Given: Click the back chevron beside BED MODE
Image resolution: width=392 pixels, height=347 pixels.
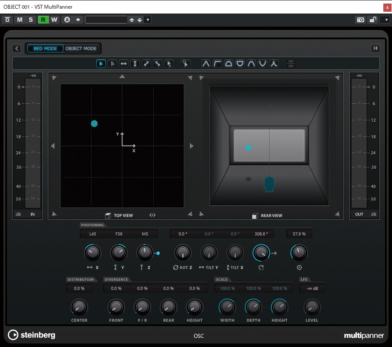Looking at the screenshot, I should pos(17,48).
